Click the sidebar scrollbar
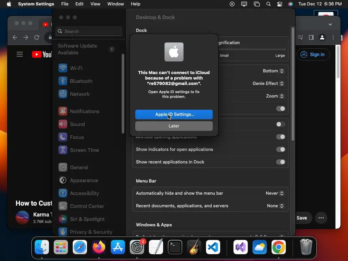Image resolution: width=348 pixels, height=261 pixels. [123, 93]
